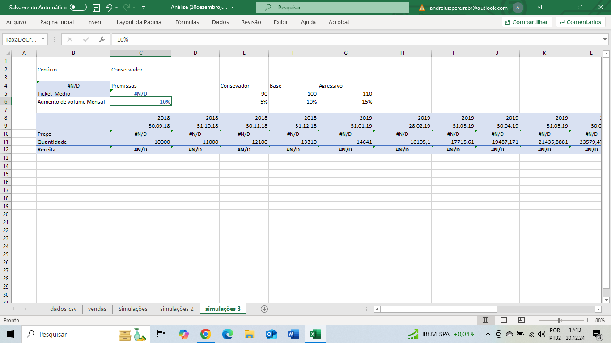
Task: Switch to Normal view icon
Action: (485, 320)
